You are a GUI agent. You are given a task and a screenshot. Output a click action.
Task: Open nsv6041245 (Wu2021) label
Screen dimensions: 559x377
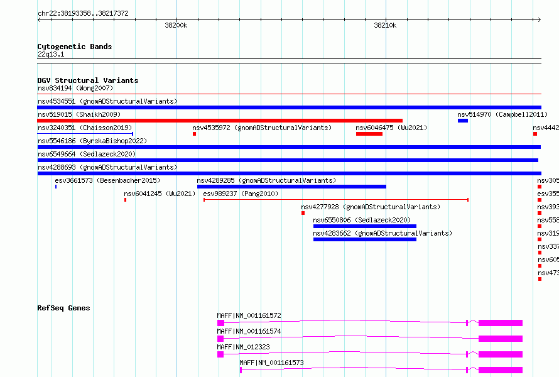pyautogui.click(x=160, y=194)
